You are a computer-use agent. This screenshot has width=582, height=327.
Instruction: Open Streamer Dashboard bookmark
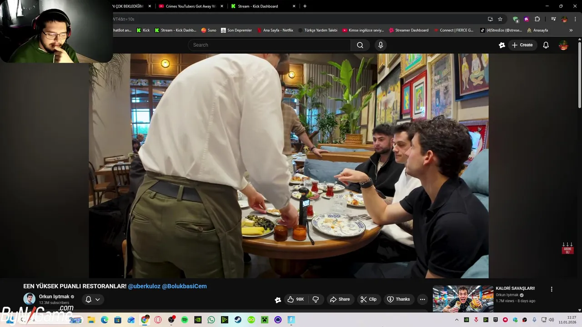(x=408, y=30)
